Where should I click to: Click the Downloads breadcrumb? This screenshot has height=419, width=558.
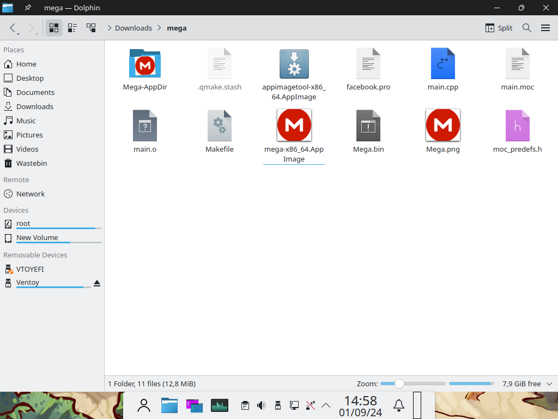point(134,28)
